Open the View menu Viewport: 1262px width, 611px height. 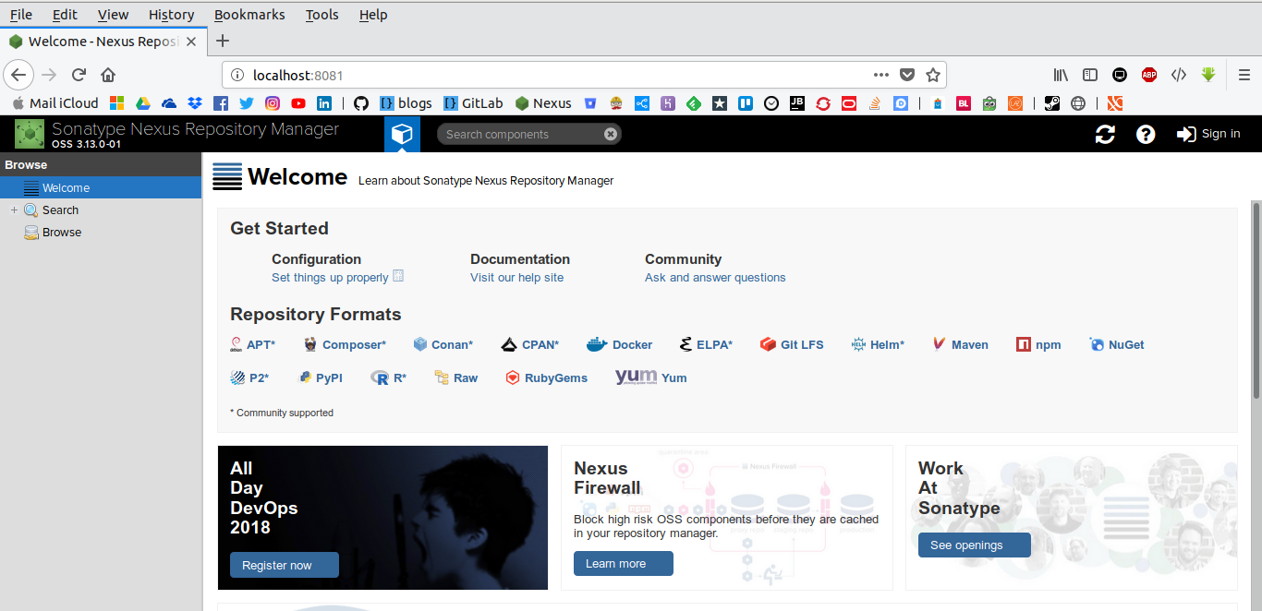tap(114, 15)
